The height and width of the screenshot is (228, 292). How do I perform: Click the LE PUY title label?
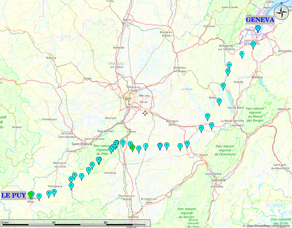(x=13, y=195)
